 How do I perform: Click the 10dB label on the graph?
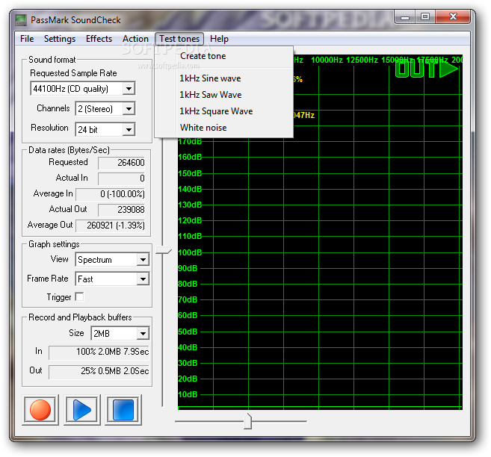point(188,394)
